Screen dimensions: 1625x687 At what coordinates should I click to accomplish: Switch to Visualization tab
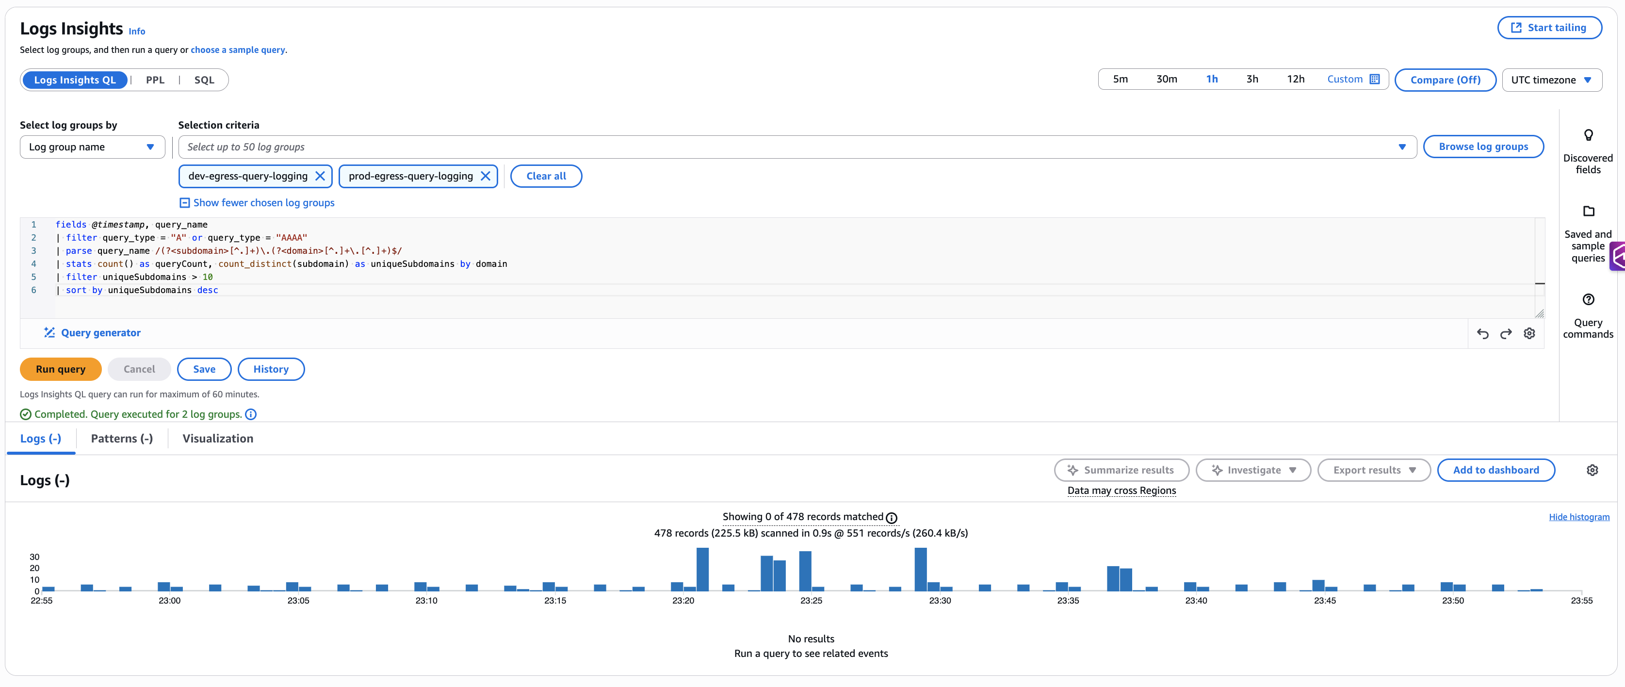[x=218, y=439]
